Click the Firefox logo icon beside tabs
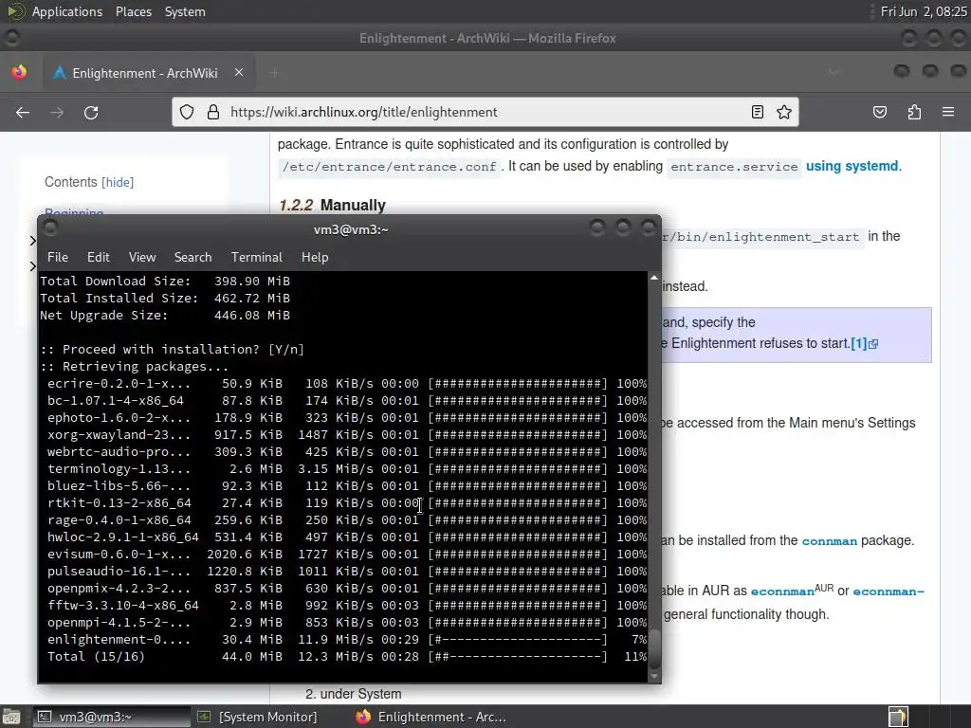The width and height of the screenshot is (971, 728). tap(19, 72)
